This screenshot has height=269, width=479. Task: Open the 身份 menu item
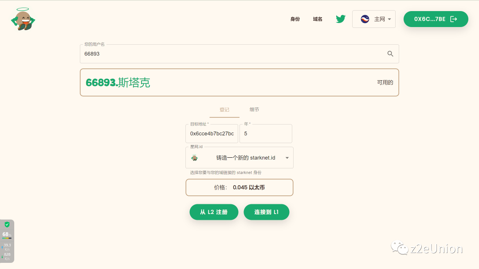[295, 19]
